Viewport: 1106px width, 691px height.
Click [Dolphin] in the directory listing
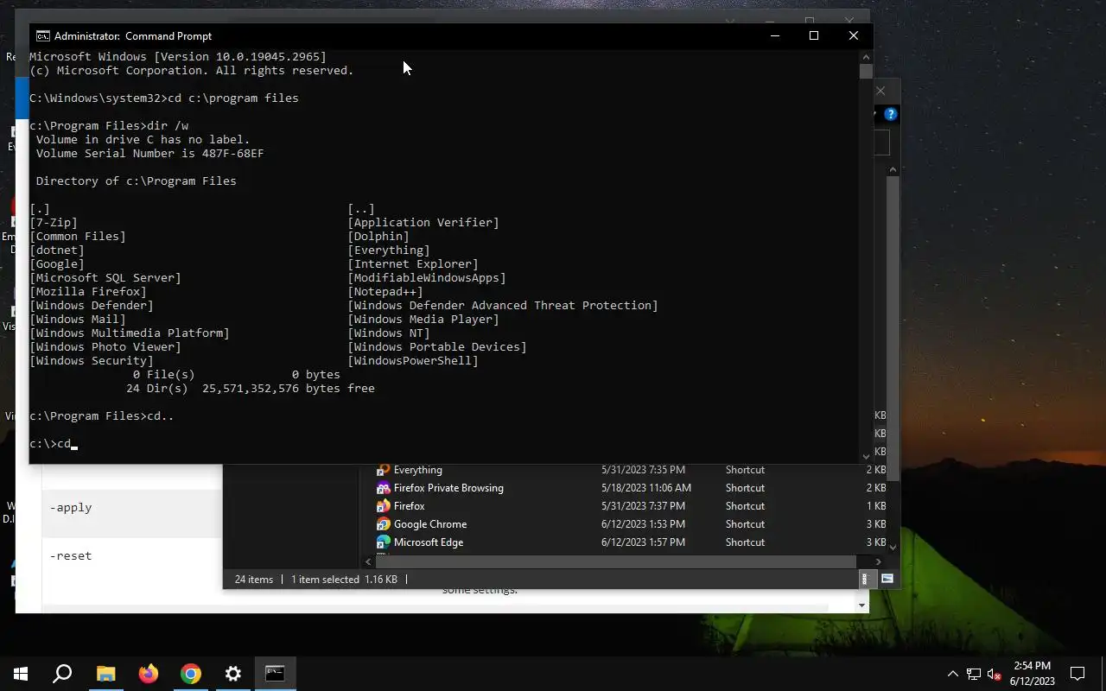[x=378, y=237]
